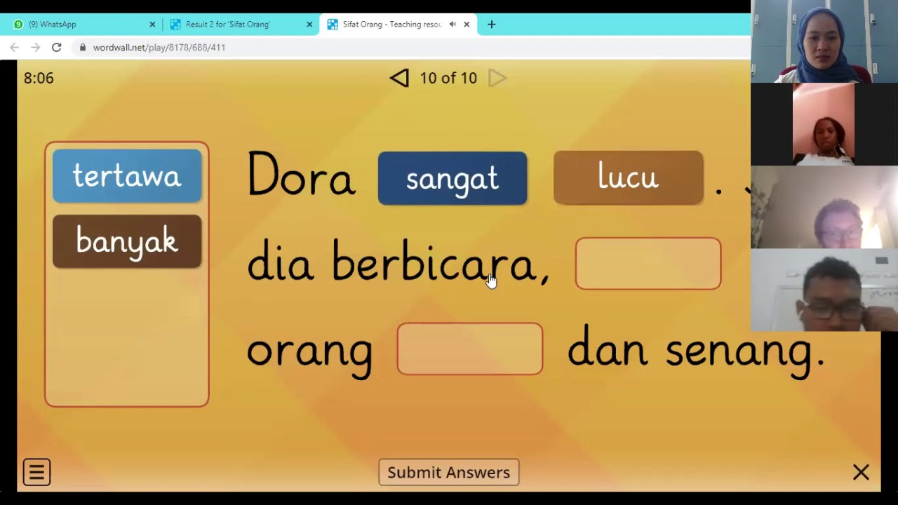Go forward in browser history

(36, 47)
